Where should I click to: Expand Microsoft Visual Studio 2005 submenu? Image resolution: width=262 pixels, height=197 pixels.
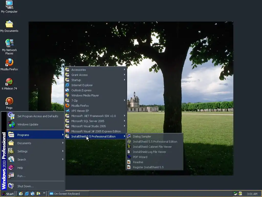click(96, 126)
